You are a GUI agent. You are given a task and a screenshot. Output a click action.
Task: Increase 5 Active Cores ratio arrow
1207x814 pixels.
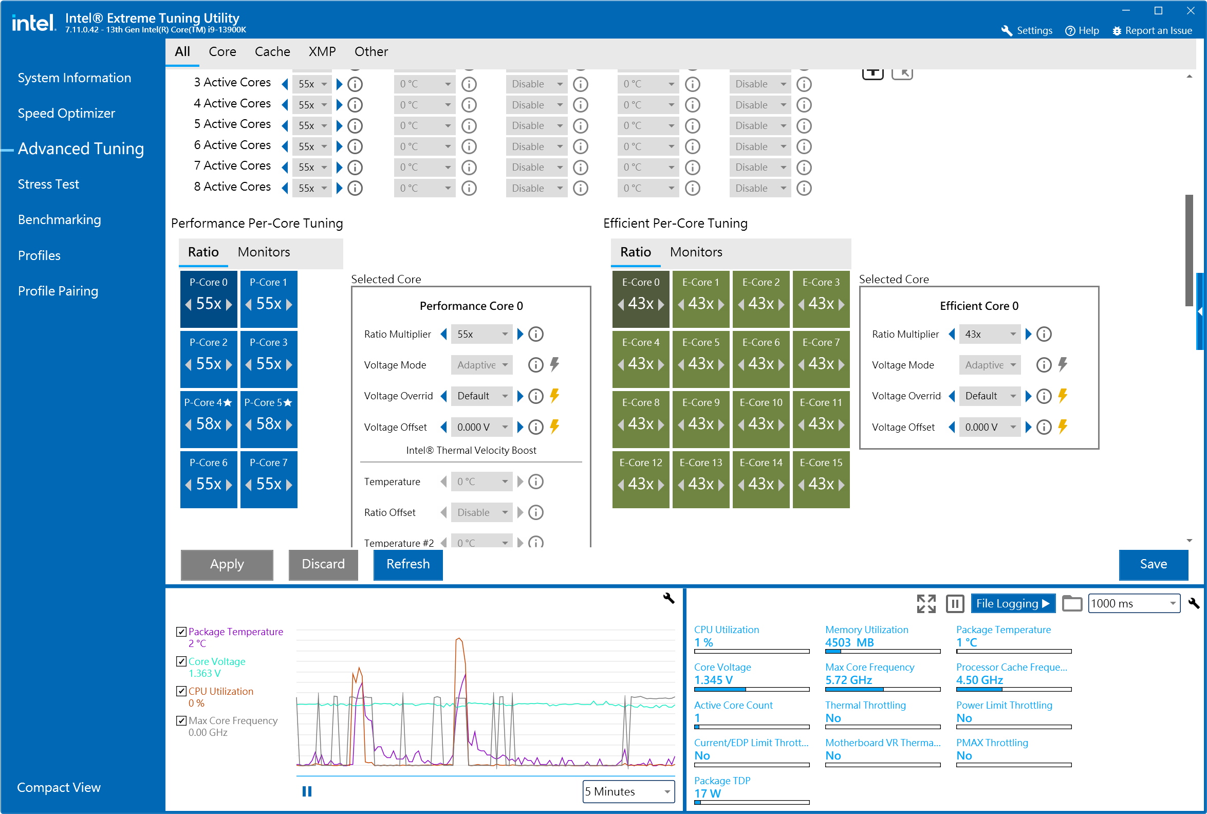[339, 125]
